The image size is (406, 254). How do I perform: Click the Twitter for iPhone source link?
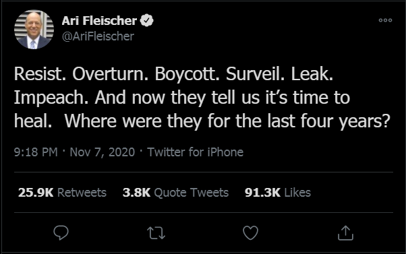[195, 152]
